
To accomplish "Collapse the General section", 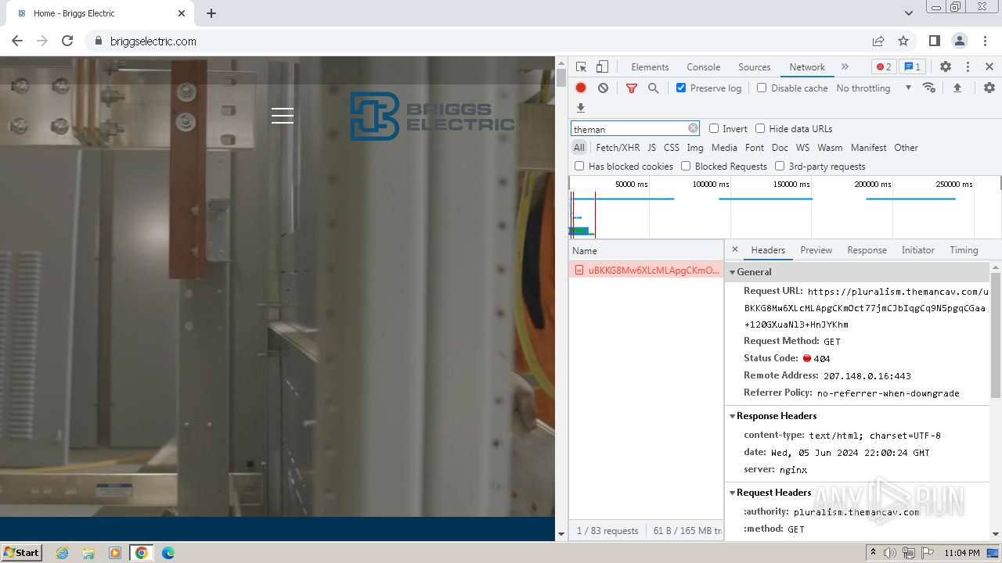I will coord(733,272).
